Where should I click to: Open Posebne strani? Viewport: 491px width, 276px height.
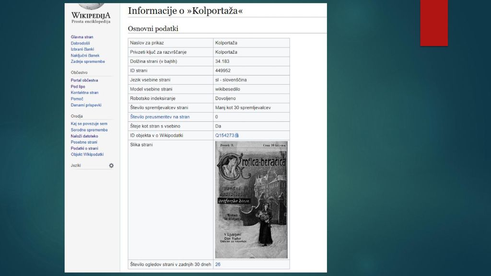click(x=84, y=142)
